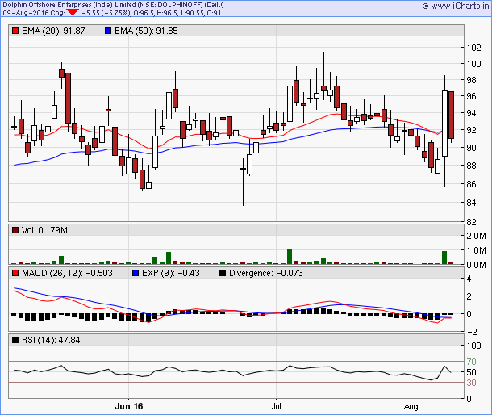This screenshot has width=492, height=415.
Task: Click the red down-arrow change indicator
Action: tap(73, 13)
